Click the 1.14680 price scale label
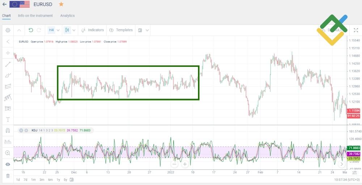The width and height of the screenshot is (362, 185). [x=354, y=56]
